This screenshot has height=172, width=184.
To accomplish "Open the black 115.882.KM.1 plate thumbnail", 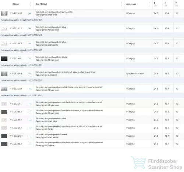I will (4, 59).
